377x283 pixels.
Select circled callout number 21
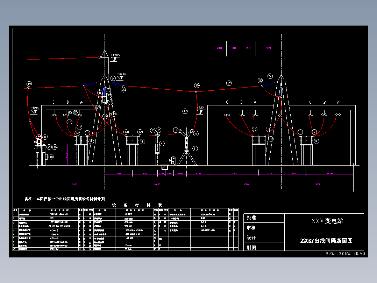pos(49,147)
